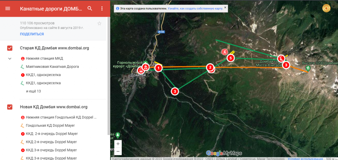Screen dimensions: 338x160
Task: Collapse the Старая КД layer item list
Action: (10, 59)
